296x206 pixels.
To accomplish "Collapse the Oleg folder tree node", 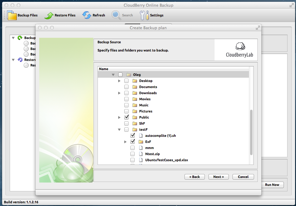I will 113,75.
